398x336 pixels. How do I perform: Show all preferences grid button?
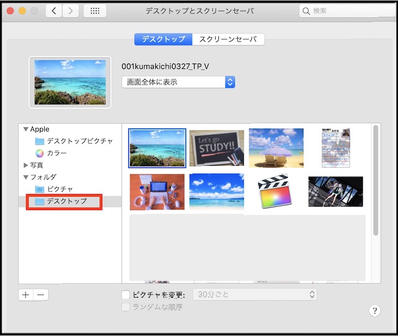pyautogui.click(x=95, y=11)
